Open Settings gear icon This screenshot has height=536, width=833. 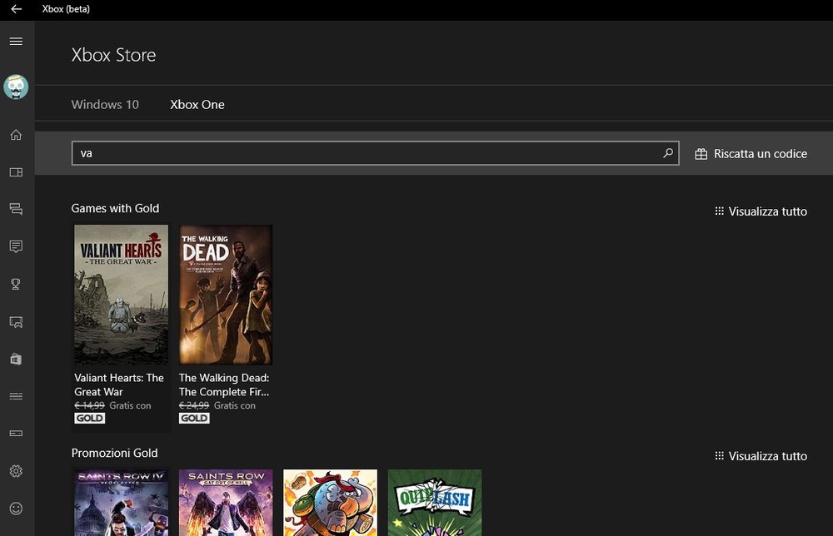16,471
